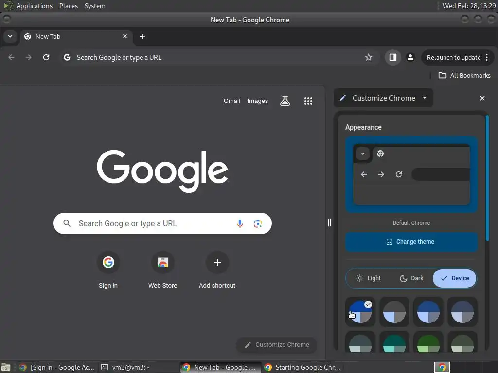Screen dimensions: 498x373
Task: Open the Images link
Action: [258, 101]
